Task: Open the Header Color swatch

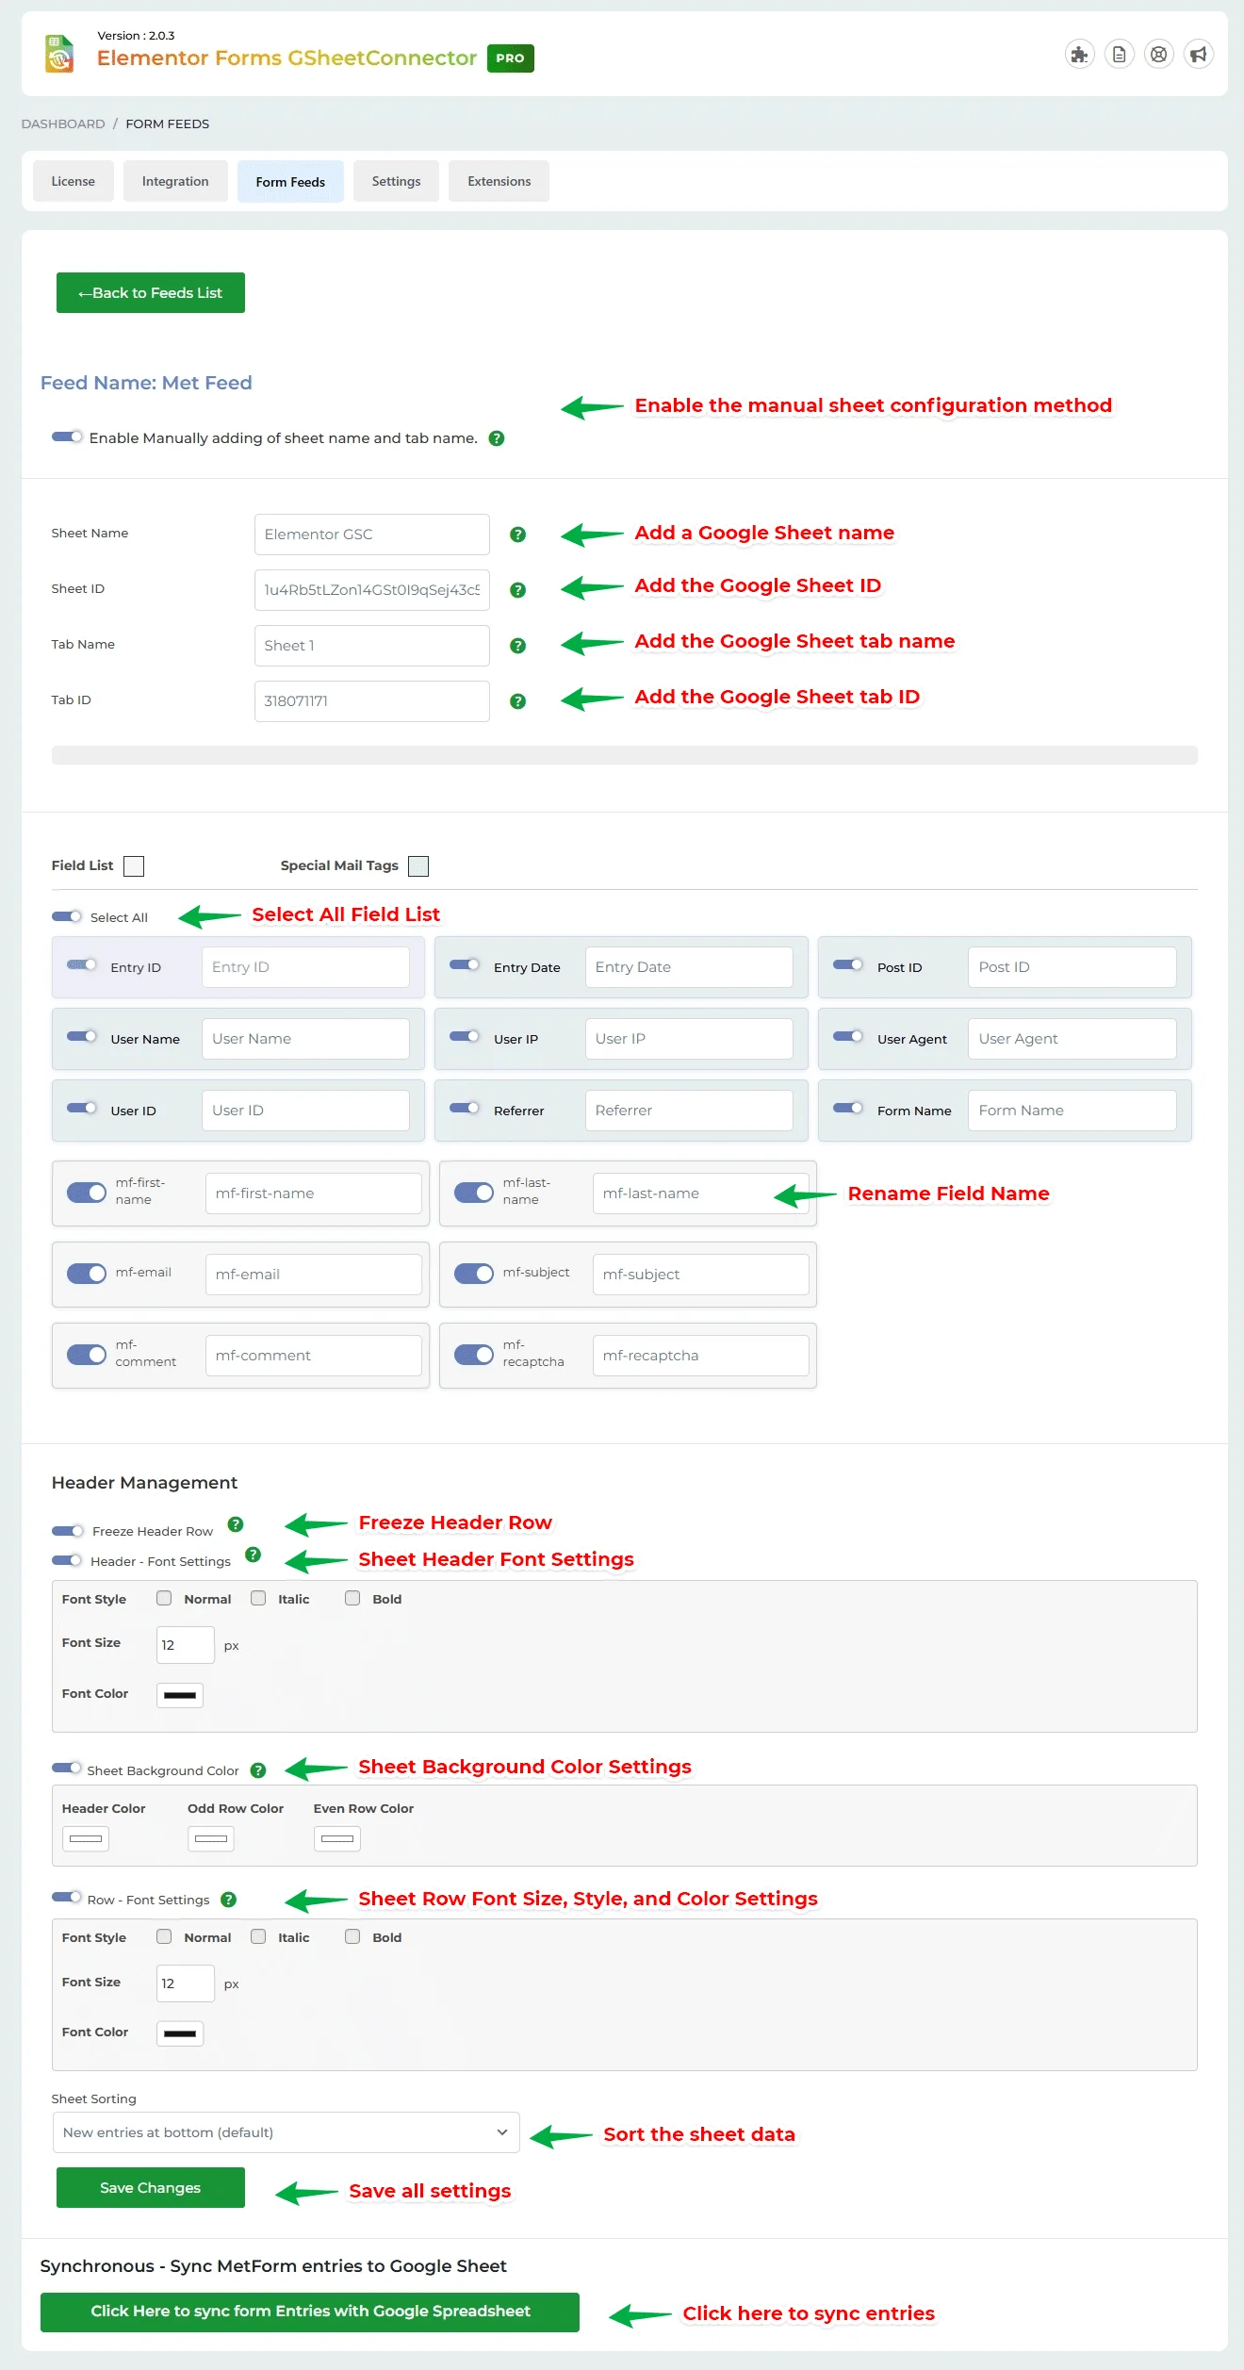Action: pos(86,1838)
